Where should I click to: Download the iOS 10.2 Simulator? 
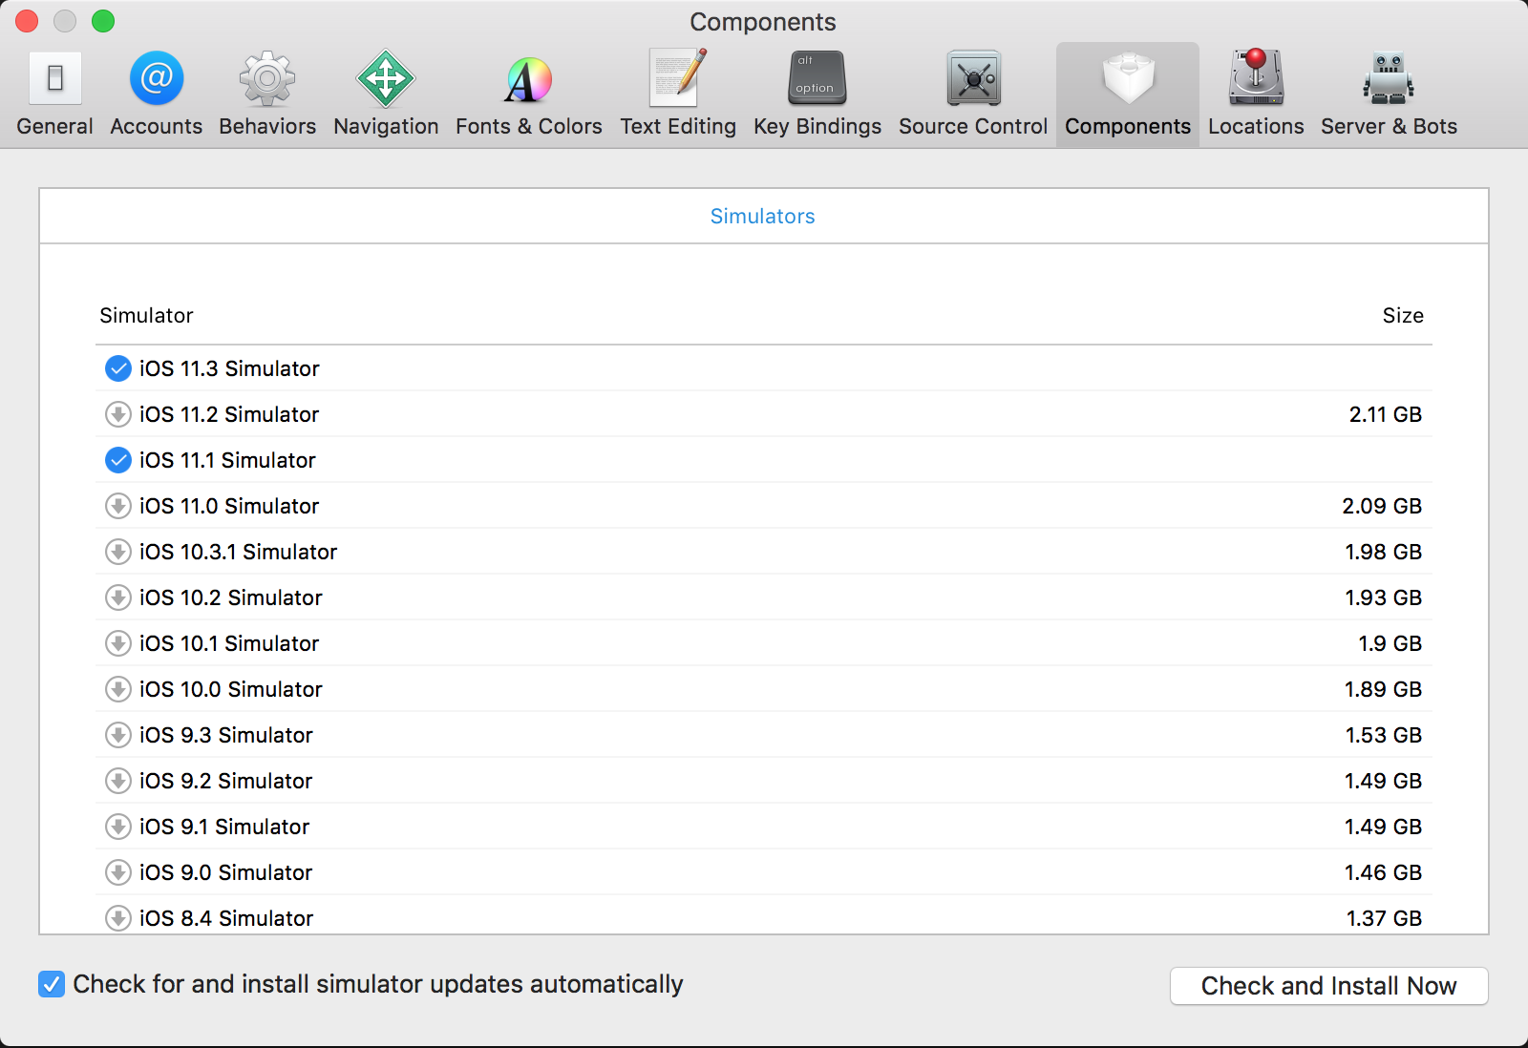click(x=117, y=597)
